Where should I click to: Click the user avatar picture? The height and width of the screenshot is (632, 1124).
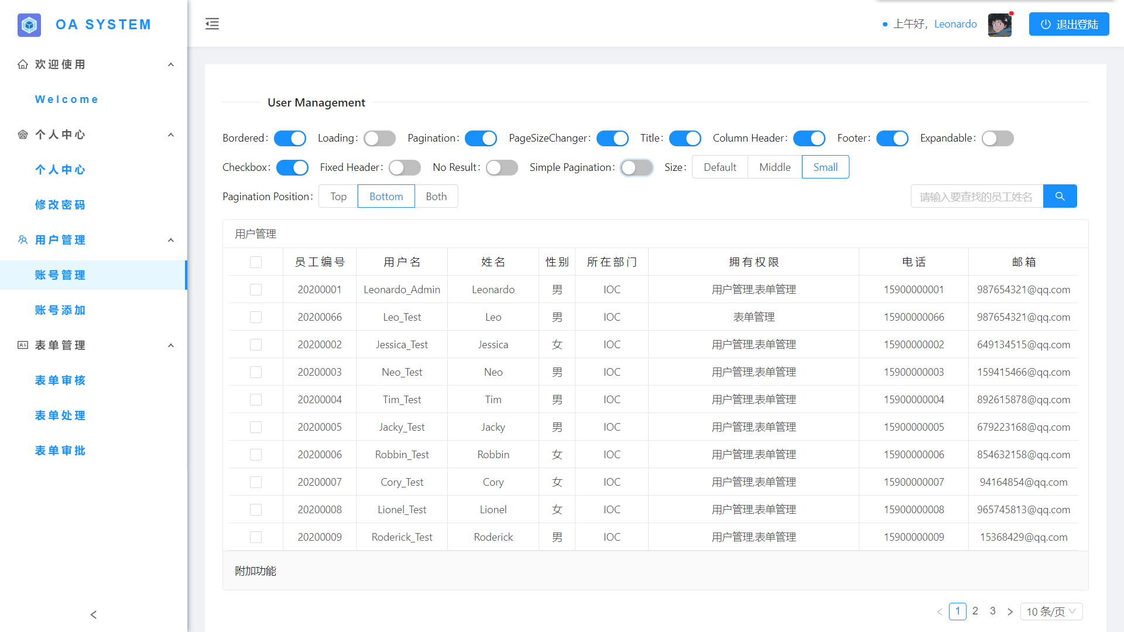[999, 25]
